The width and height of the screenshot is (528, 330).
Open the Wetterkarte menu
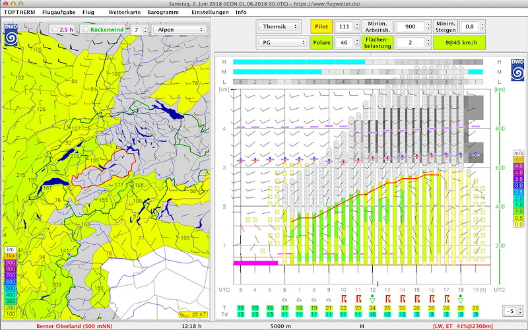[x=124, y=12]
